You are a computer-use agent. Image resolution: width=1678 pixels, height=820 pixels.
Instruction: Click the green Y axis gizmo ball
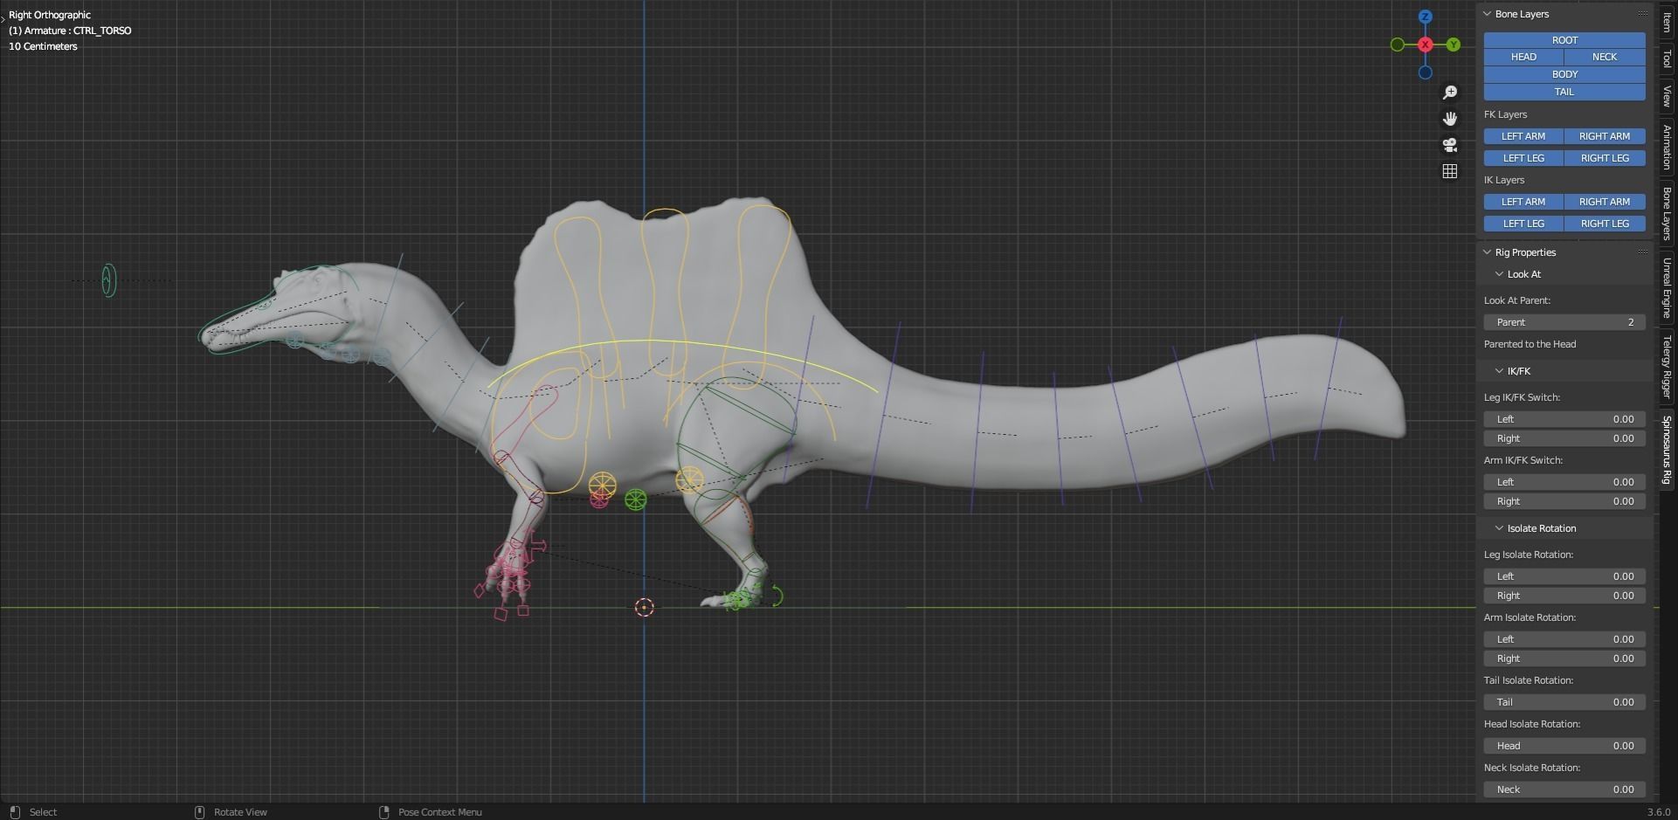tap(1454, 45)
